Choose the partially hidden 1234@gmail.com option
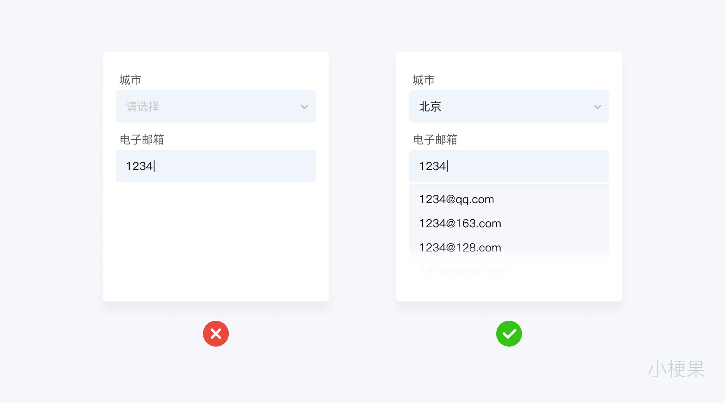 click(x=464, y=271)
